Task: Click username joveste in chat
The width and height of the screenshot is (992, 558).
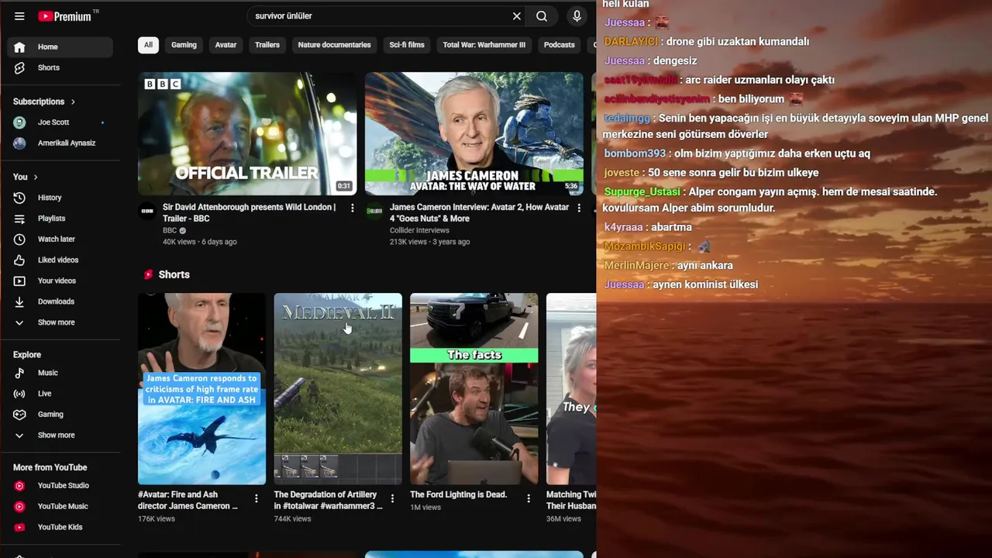Action: tap(622, 173)
